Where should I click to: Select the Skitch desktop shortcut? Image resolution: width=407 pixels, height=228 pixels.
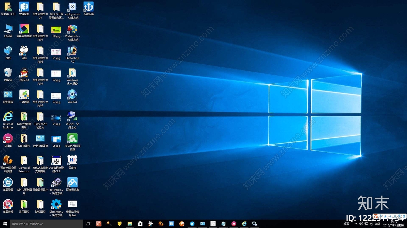click(8, 141)
